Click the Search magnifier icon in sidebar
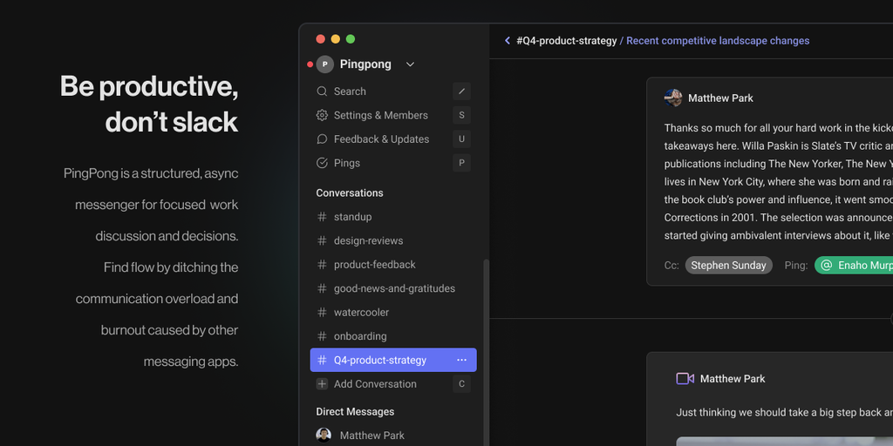The height and width of the screenshot is (446, 893). 322,91
